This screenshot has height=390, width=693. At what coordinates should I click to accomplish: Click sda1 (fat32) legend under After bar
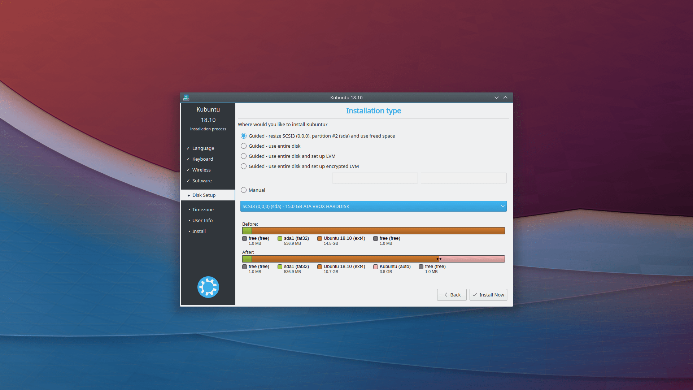coord(293,269)
